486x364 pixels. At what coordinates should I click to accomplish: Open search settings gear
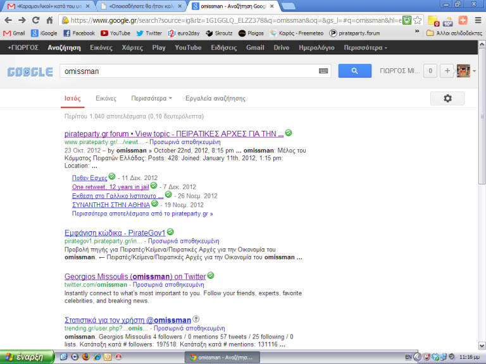coord(447,99)
